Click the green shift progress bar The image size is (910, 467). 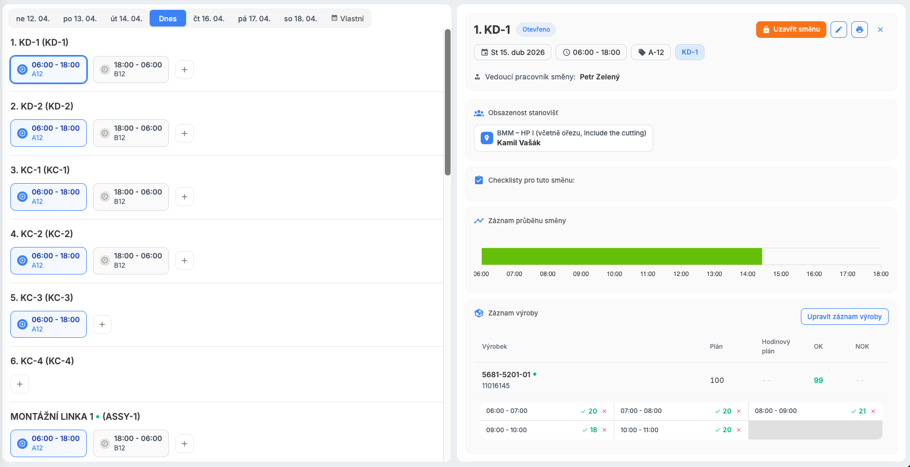click(x=621, y=256)
